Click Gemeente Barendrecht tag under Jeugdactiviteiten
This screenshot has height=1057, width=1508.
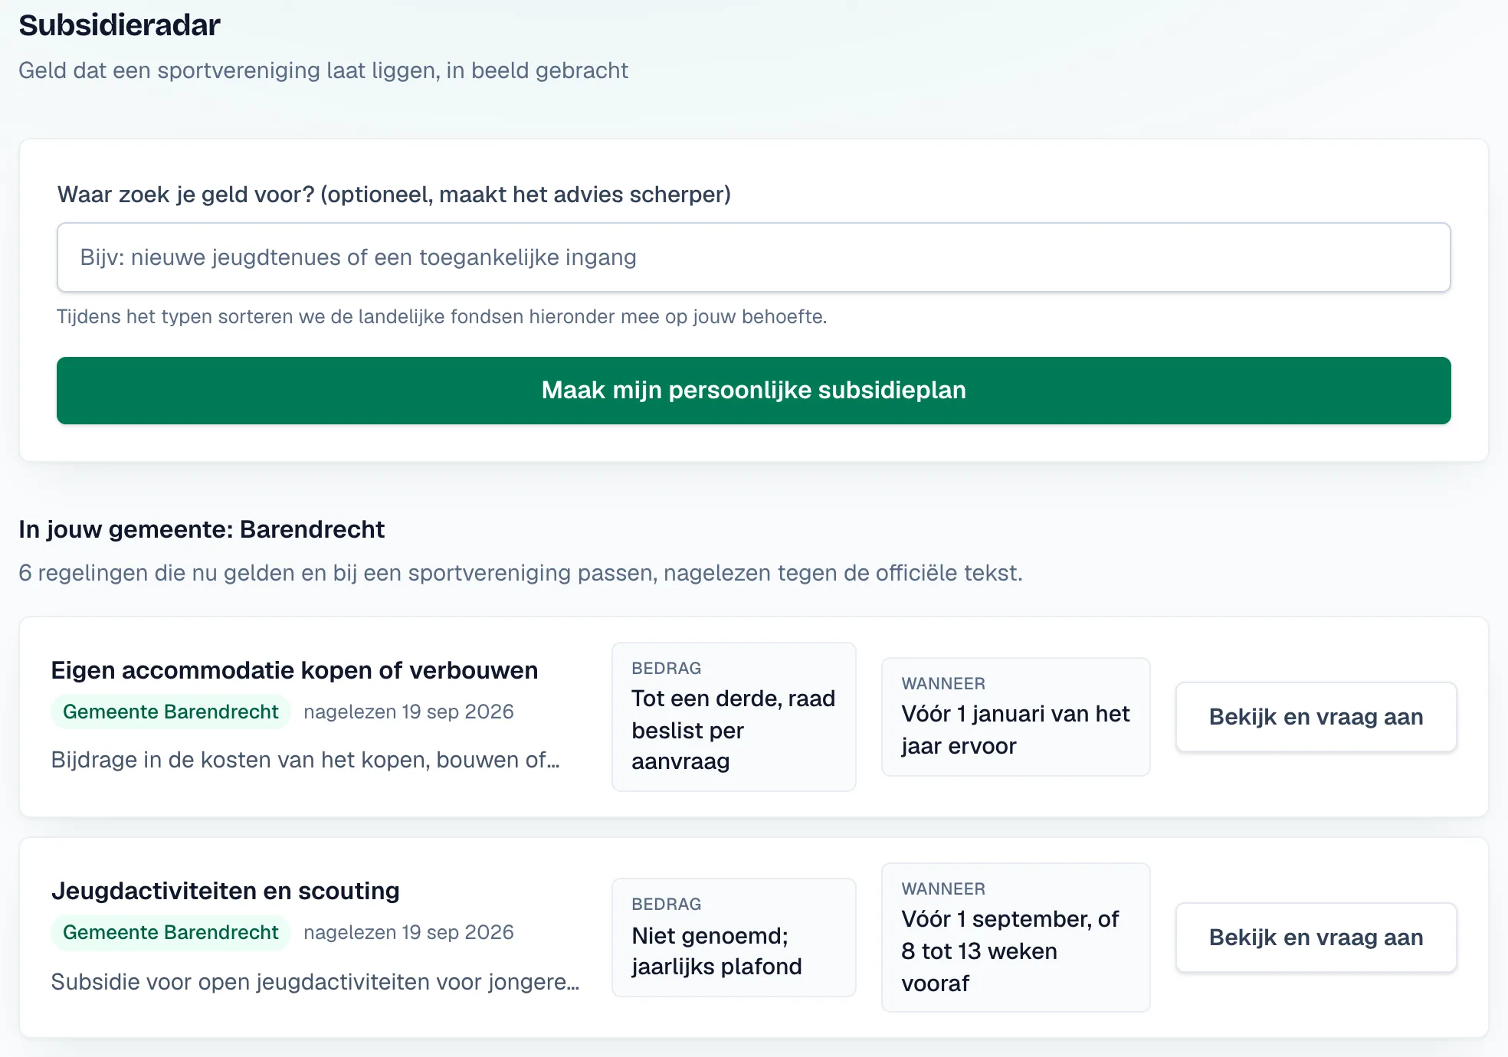(170, 932)
